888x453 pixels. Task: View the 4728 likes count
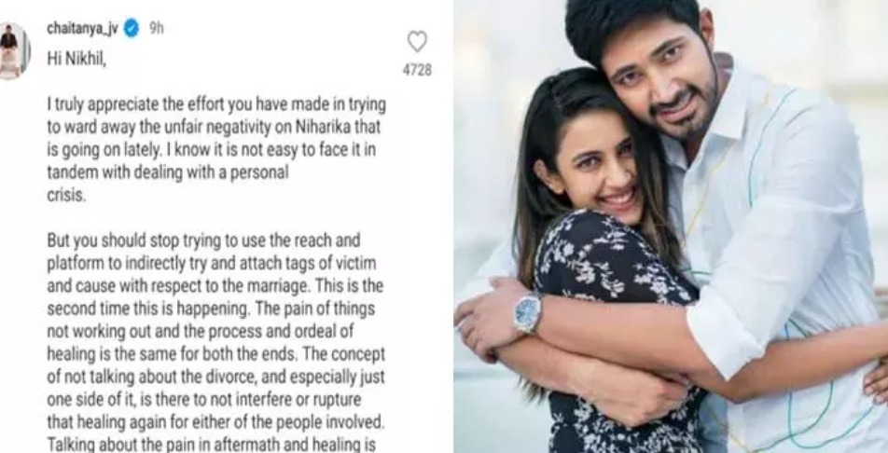pos(417,70)
